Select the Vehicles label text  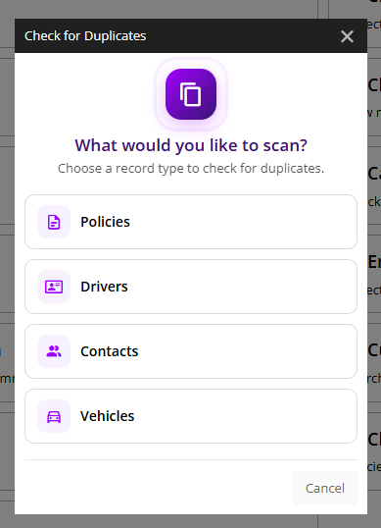107,416
